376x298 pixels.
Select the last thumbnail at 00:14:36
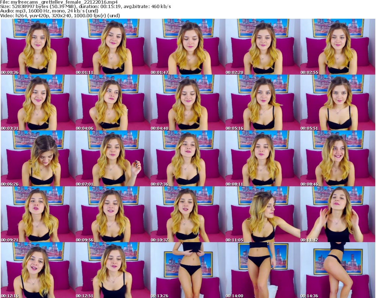(337, 270)
